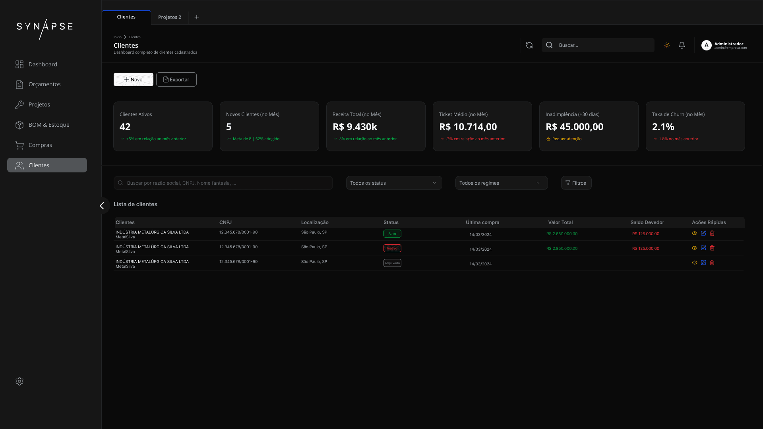Click the Exportar button

(176, 79)
